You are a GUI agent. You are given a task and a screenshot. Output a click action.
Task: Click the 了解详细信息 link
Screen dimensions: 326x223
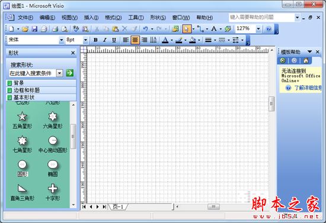click(x=308, y=88)
